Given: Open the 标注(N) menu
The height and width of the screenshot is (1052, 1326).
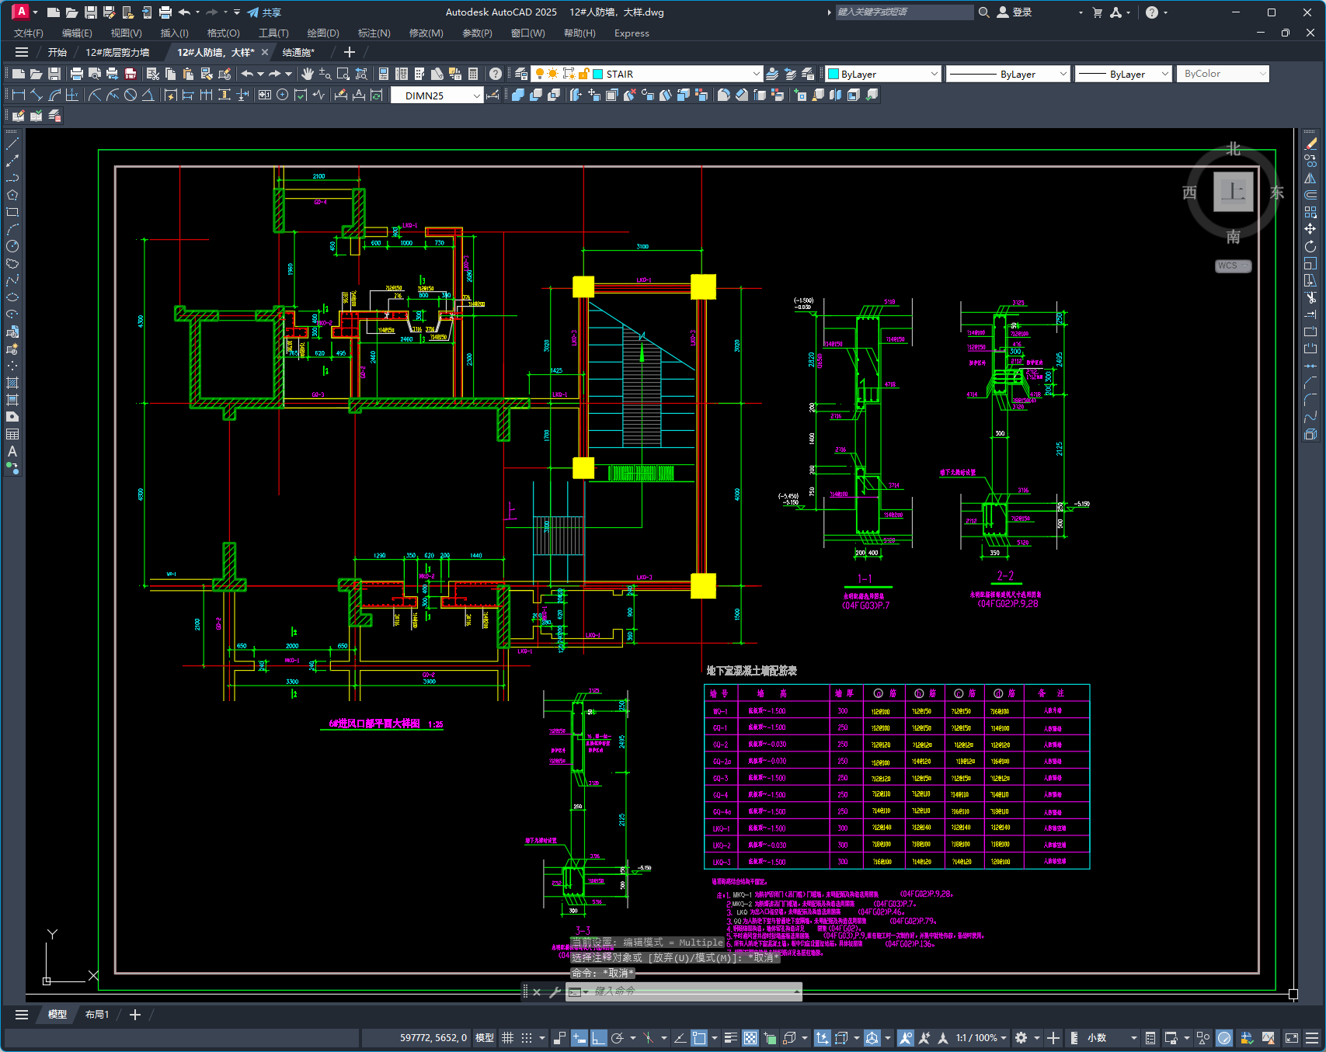Looking at the screenshot, I should pyautogui.click(x=374, y=33).
